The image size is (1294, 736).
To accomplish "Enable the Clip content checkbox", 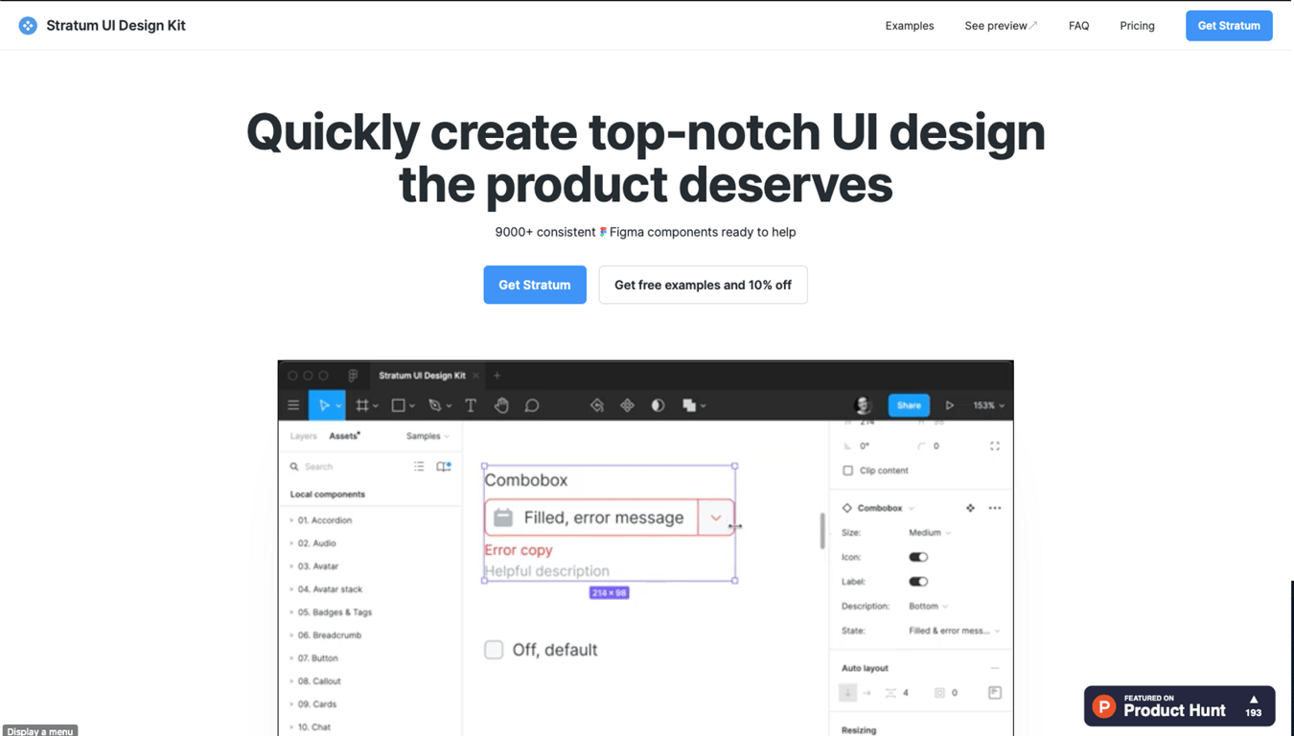I will (x=847, y=470).
